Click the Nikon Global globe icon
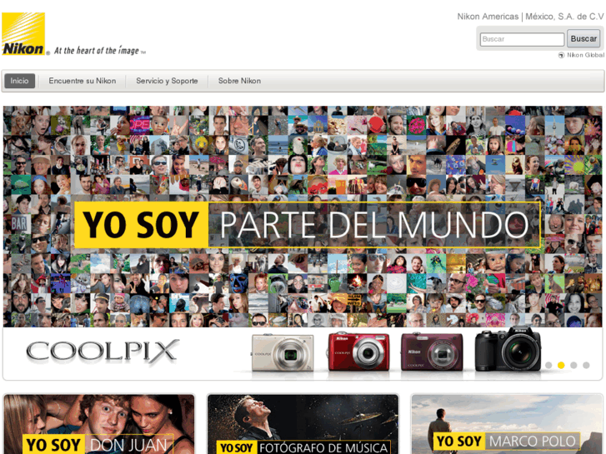Viewport: 606px width, 454px height. pyautogui.click(x=561, y=55)
